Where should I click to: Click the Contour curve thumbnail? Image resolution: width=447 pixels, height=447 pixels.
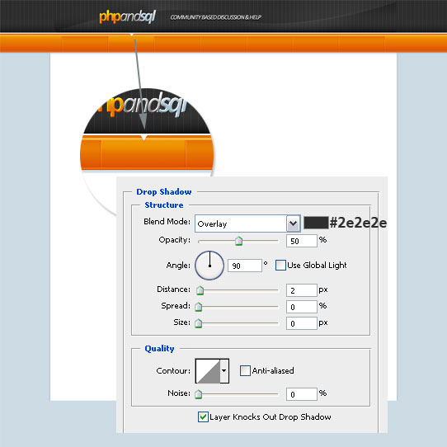click(x=208, y=371)
